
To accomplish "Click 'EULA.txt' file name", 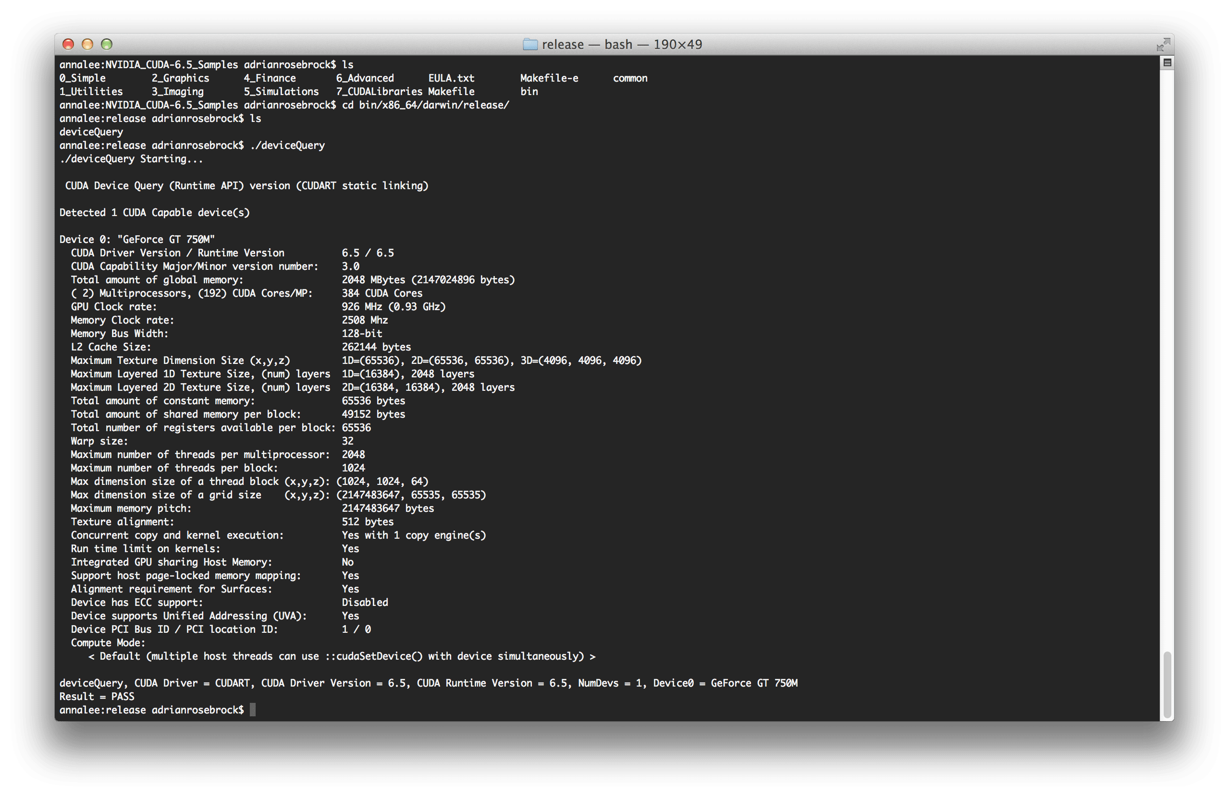I will [451, 78].
